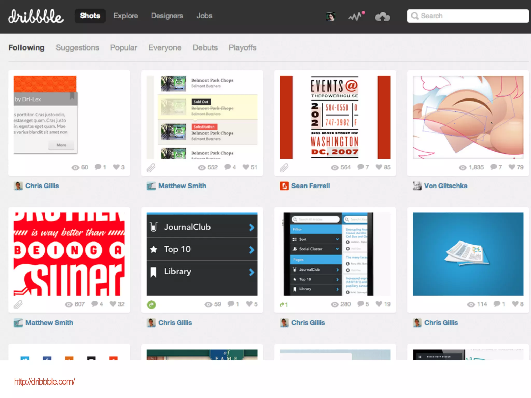
Task: Click the comment bubble showing 4 on Belmont shot
Action: pos(227,167)
